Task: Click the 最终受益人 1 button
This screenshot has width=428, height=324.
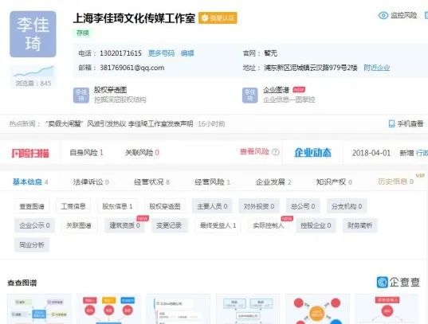Action: pos(218,225)
